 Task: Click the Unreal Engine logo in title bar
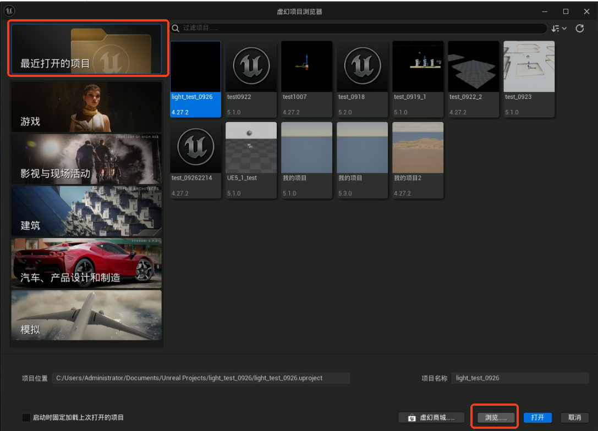9,11
